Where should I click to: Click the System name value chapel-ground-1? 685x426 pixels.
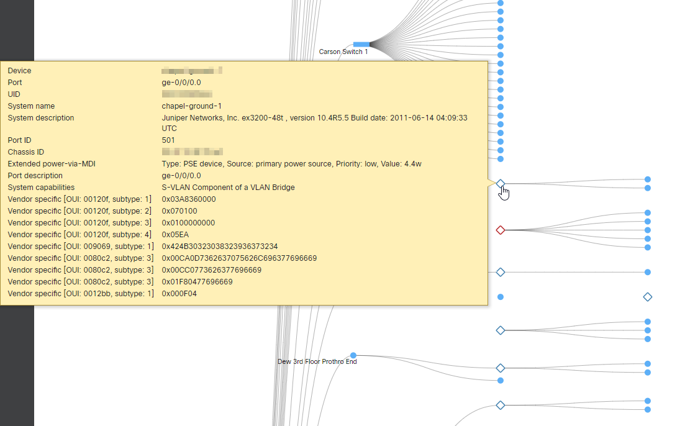[191, 106]
